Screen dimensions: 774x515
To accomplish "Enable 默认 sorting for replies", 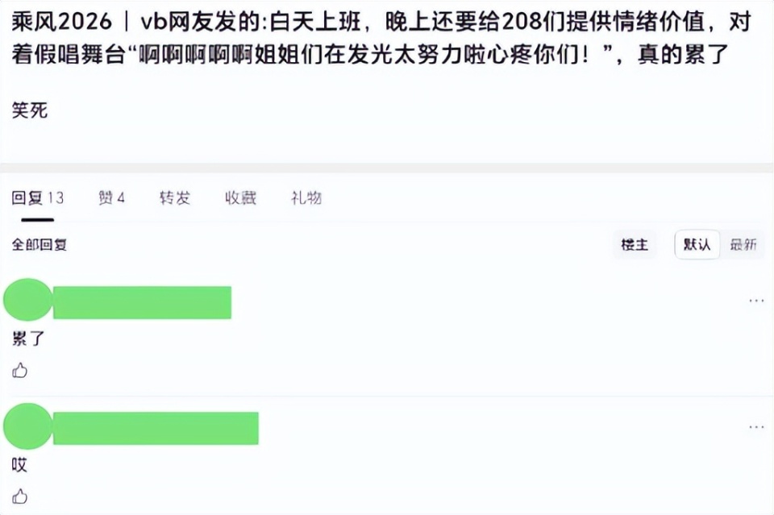I will pos(697,245).
